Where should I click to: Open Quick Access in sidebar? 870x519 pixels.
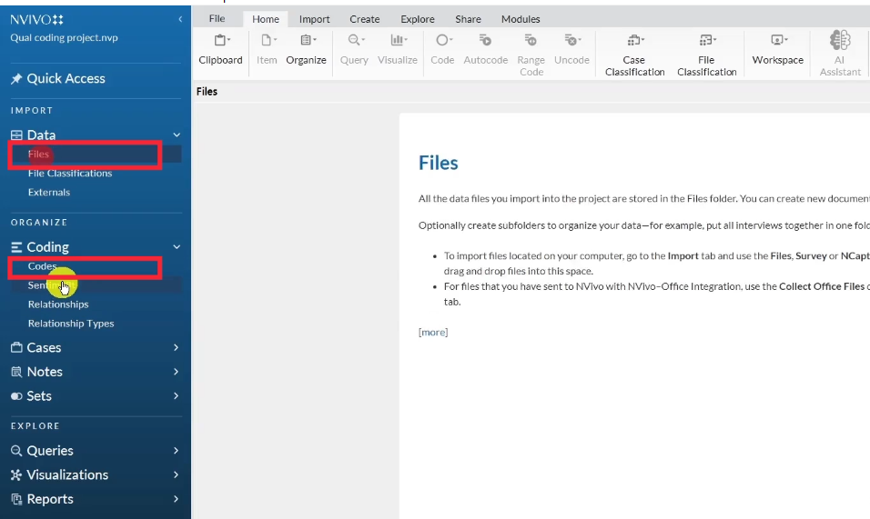(66, 79)
